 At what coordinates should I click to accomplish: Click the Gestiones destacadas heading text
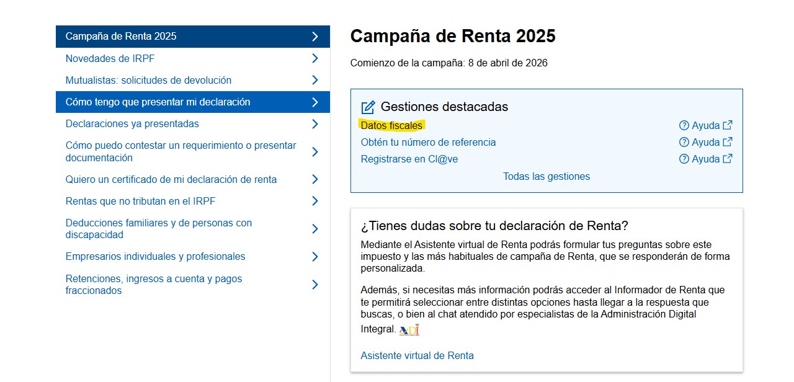pos(444,107)
